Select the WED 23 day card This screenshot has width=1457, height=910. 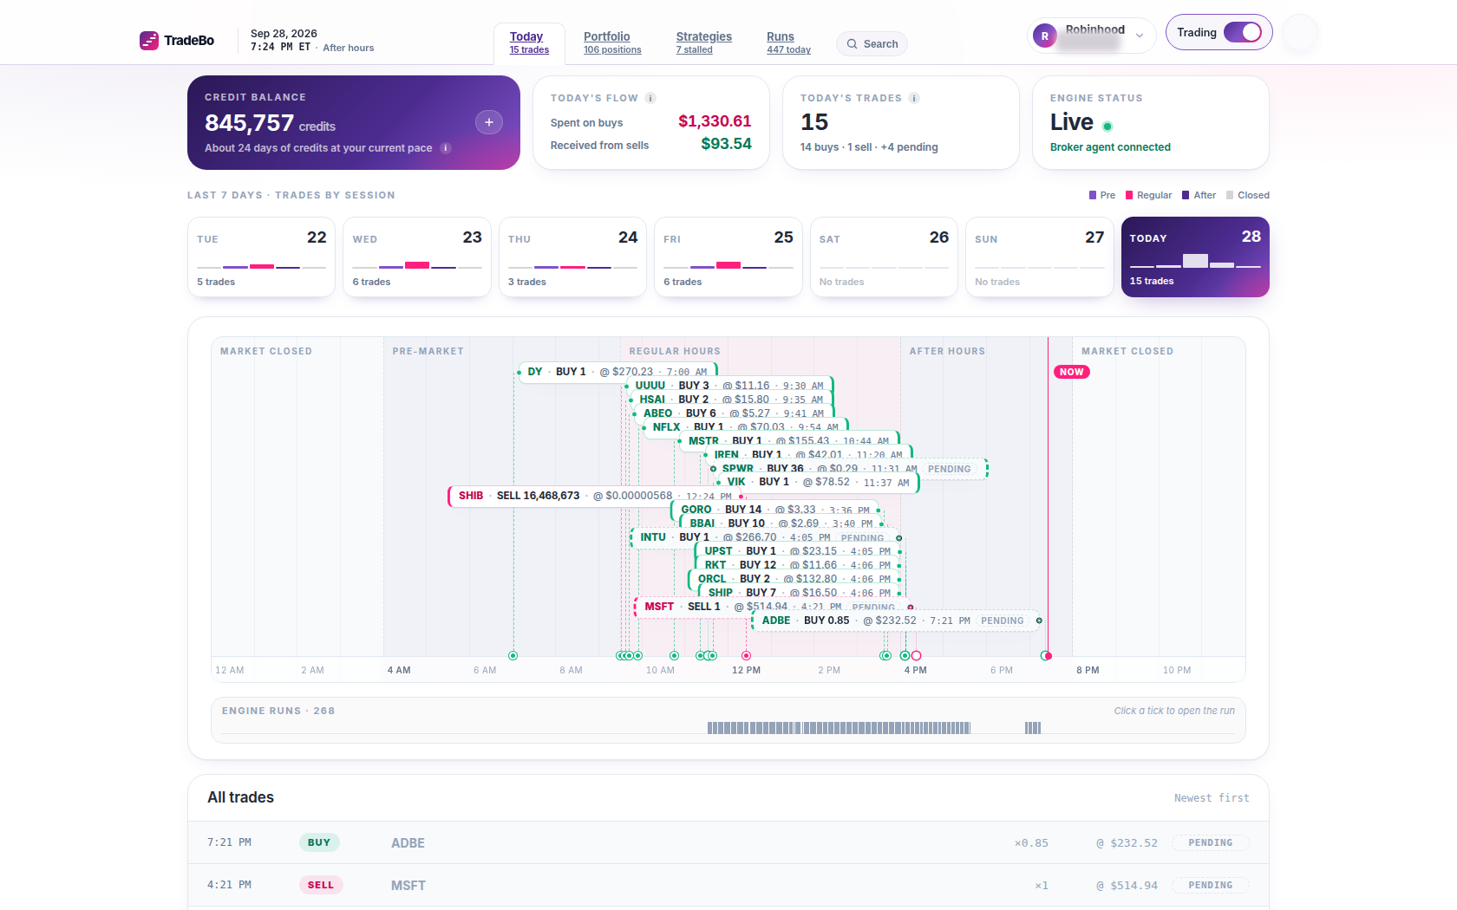click(x=417, y=257)
